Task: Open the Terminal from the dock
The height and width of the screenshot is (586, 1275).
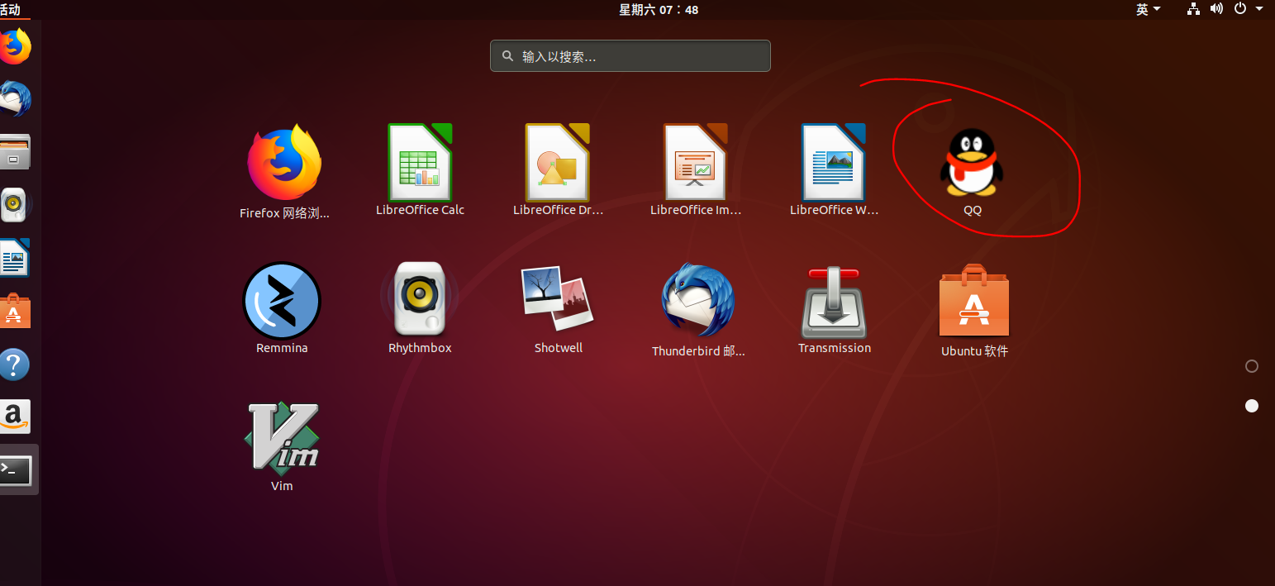Action: (15, 471)
